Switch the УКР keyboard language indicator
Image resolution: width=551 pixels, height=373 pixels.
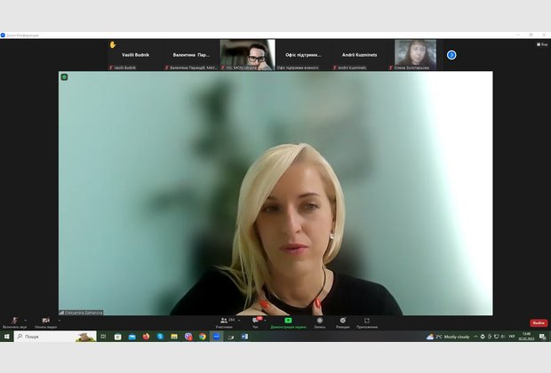tap(512, 337)
